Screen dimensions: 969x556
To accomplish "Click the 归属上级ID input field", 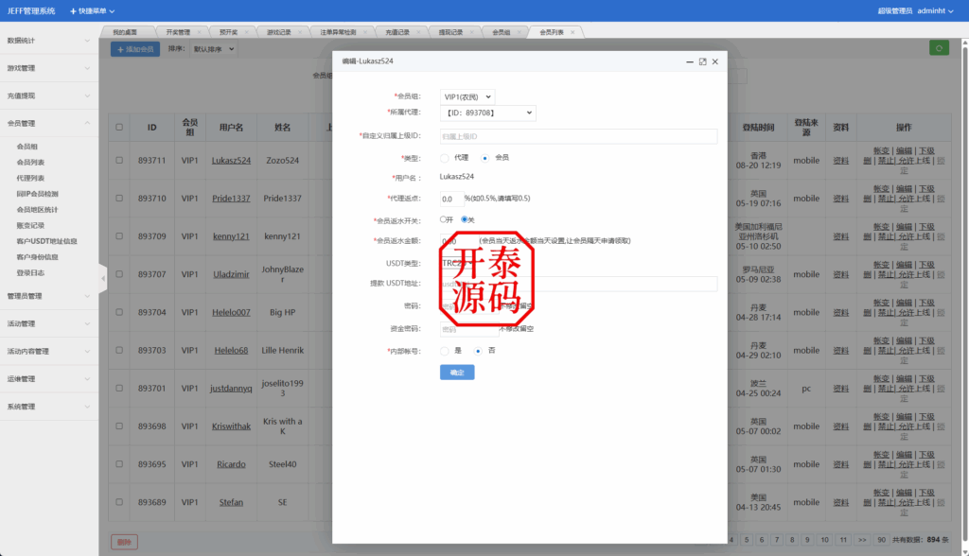I will [x=577, y=135].
